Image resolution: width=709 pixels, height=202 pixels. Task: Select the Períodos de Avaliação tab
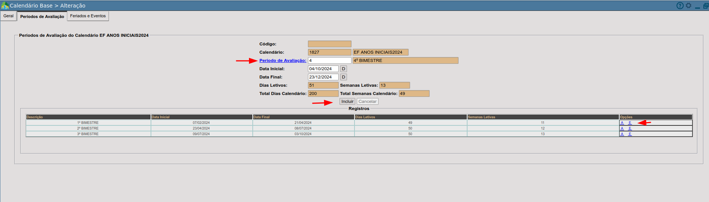click(42, 17)
